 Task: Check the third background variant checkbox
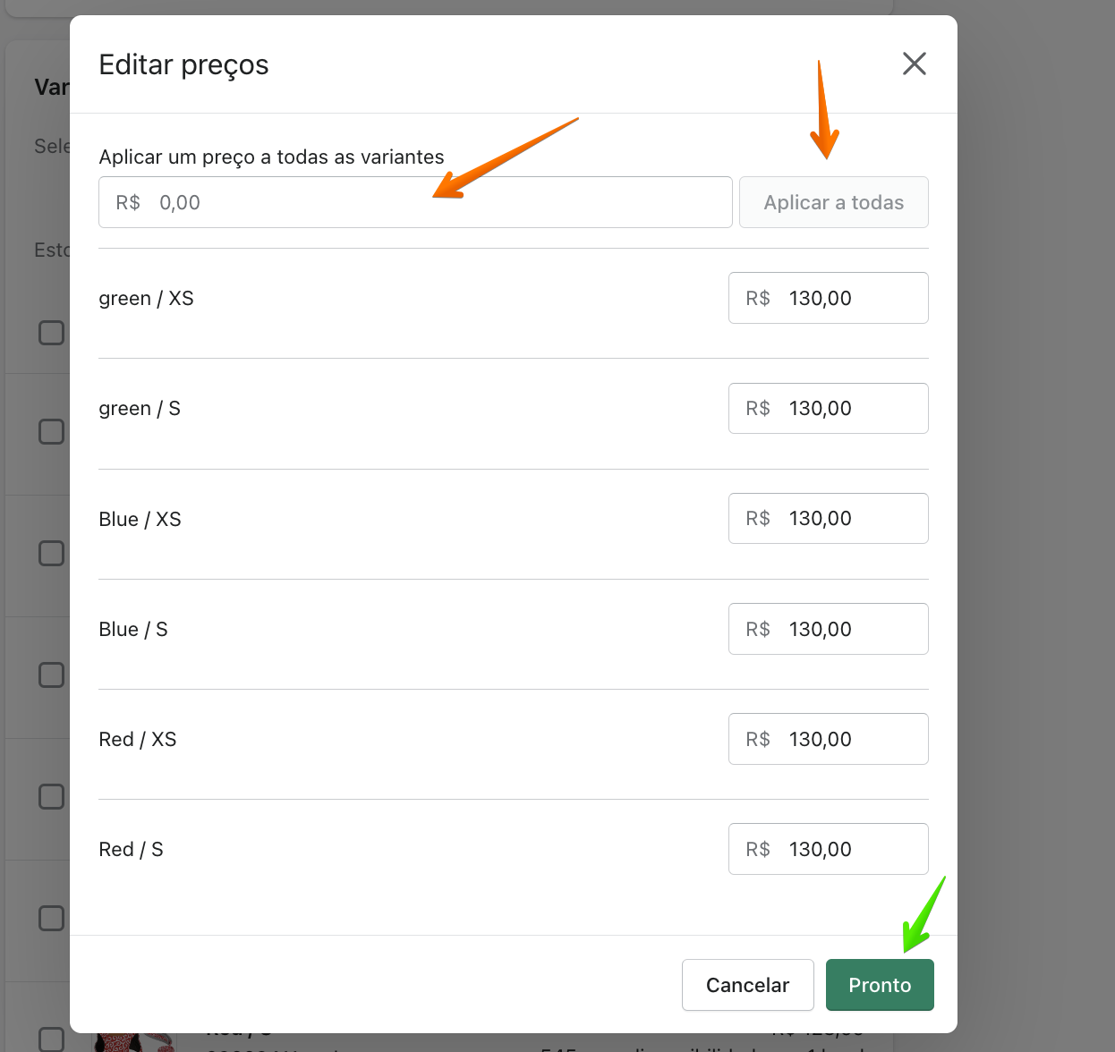point(52,554)
